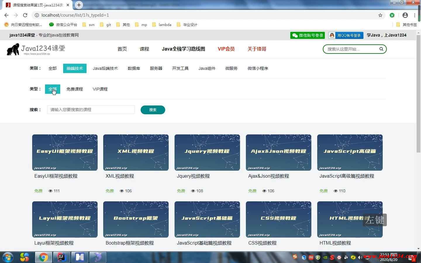Viewport: 421px width, 263px height.
Task: Select the 开发工具 category
Action: pyautogui.click(x=180, y=68)
